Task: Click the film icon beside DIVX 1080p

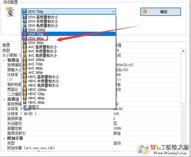Action: 25,30
